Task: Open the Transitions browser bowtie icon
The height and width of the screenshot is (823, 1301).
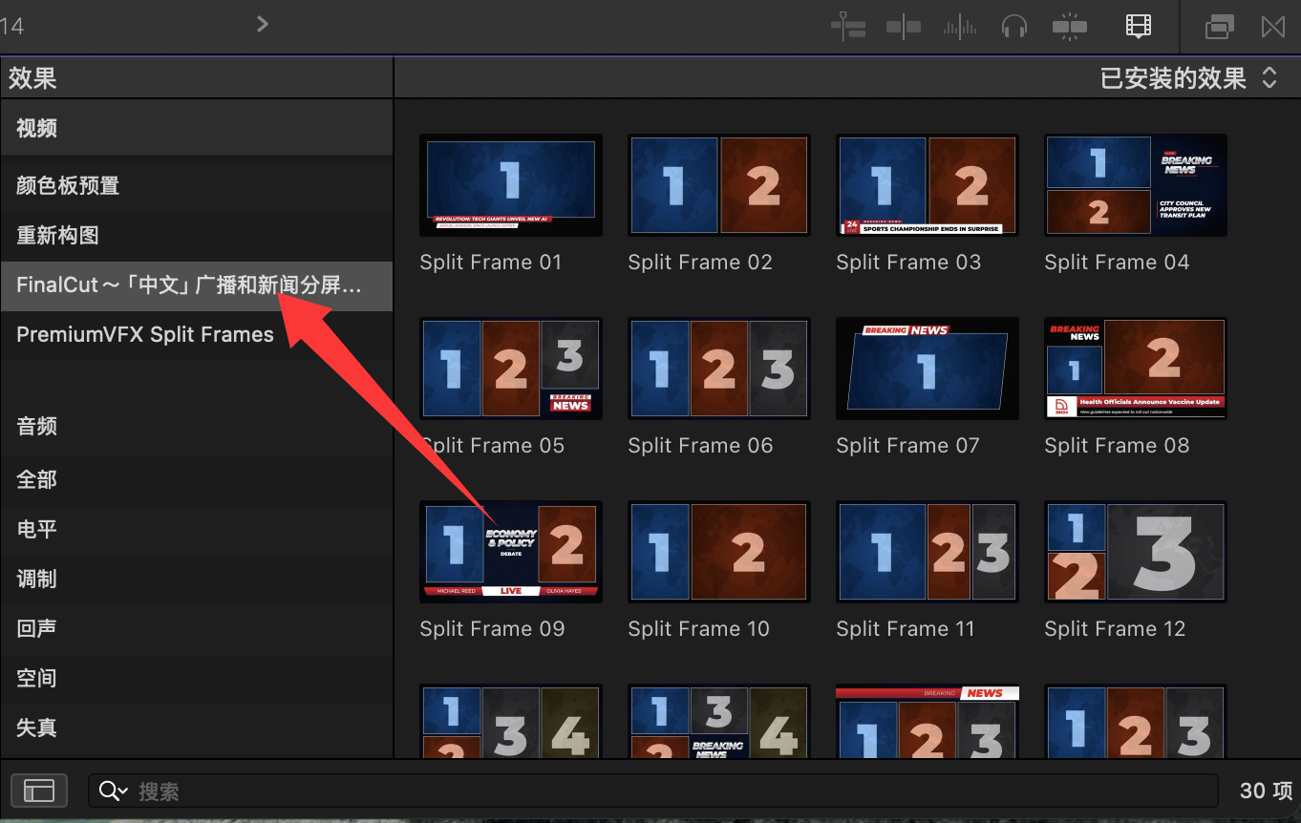Action: coord(1272,27)
